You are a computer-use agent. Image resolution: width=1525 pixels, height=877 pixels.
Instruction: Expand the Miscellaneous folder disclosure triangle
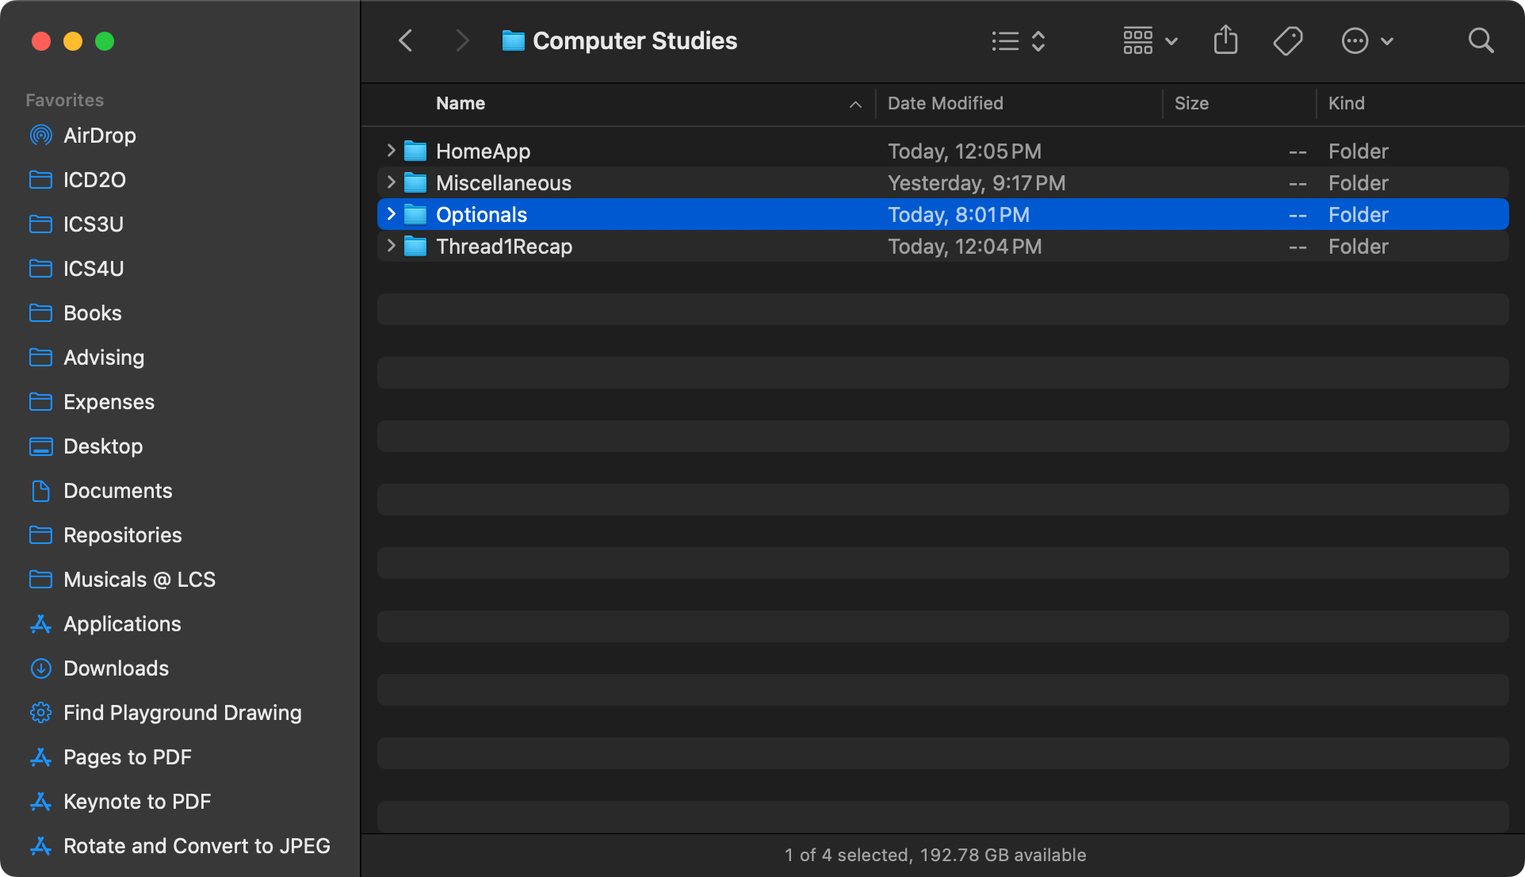[390, 182]
